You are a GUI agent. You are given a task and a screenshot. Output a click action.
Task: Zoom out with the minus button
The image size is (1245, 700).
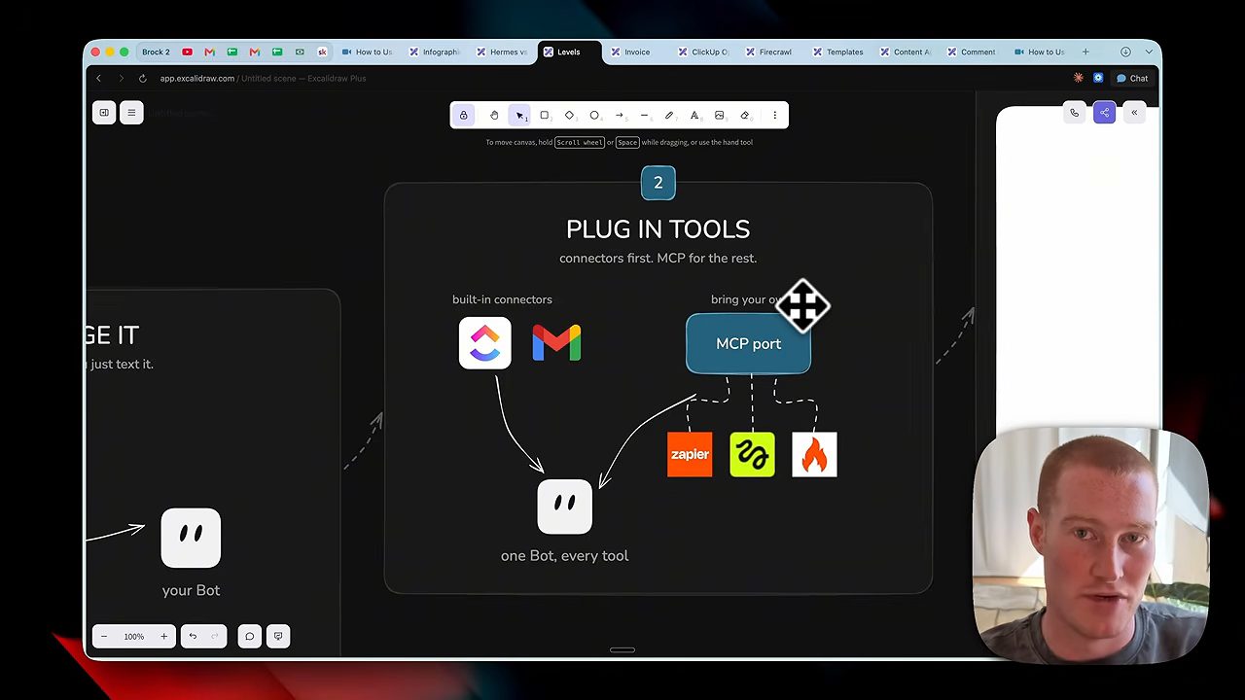pos(104,636)
